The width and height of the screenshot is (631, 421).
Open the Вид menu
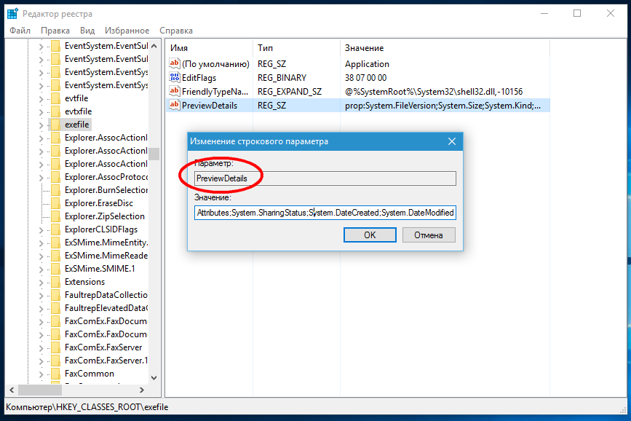[x=87, y=31]
